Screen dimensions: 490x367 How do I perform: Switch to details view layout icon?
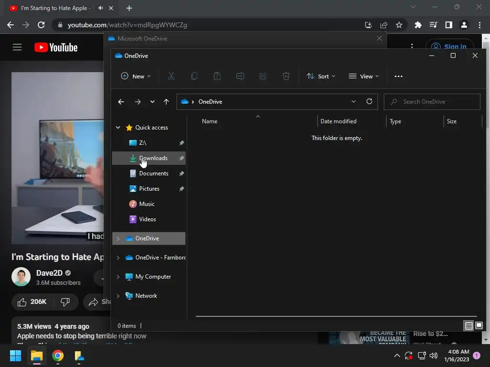468,326
